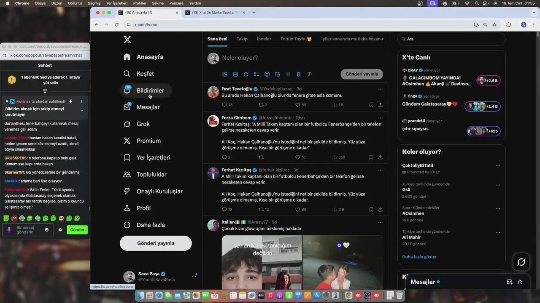Bookmark Fırat Tevetoğlu post
The width and height of the screenshot is (540, 303).
(x=371, y=105)
